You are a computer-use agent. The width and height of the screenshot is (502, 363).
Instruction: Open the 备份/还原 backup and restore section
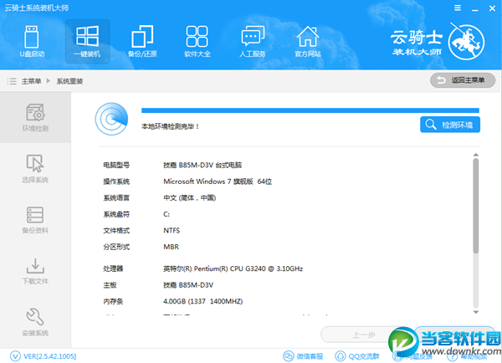[x=142, y=42]
